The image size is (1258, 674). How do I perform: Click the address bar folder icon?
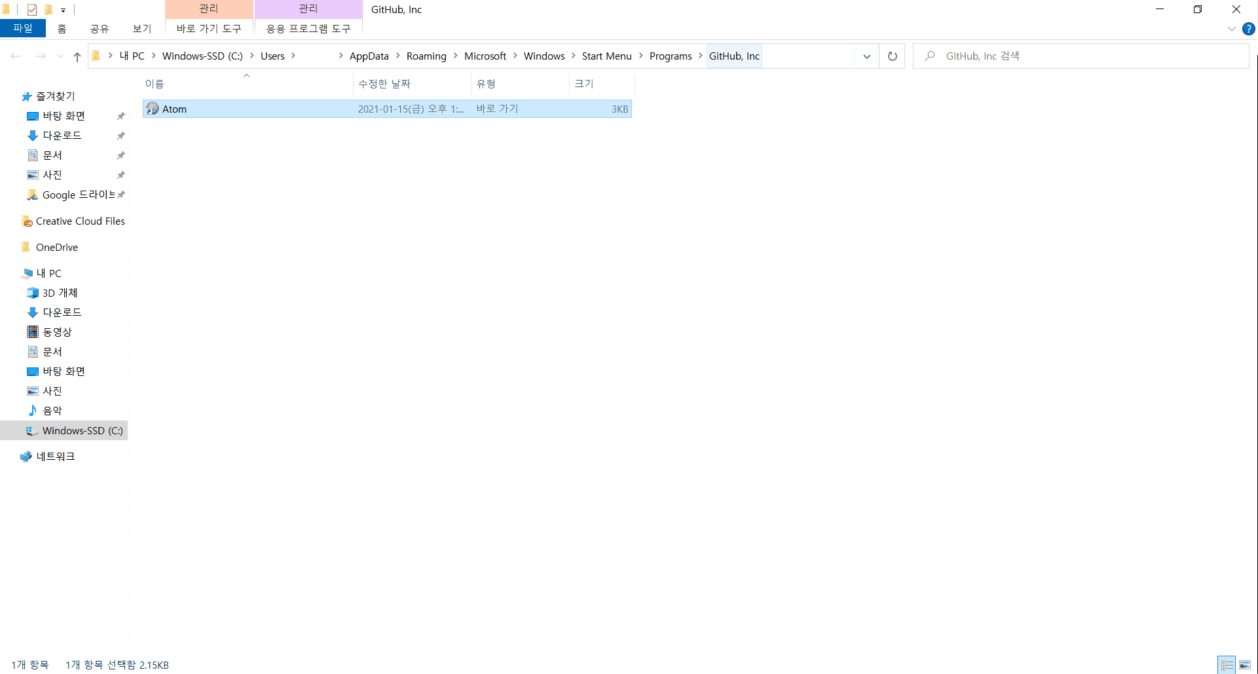[96, 56]
